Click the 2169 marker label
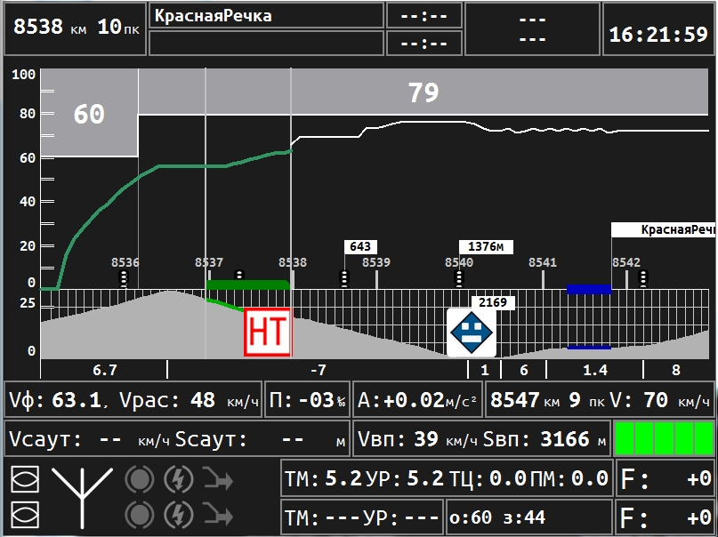 493,302
